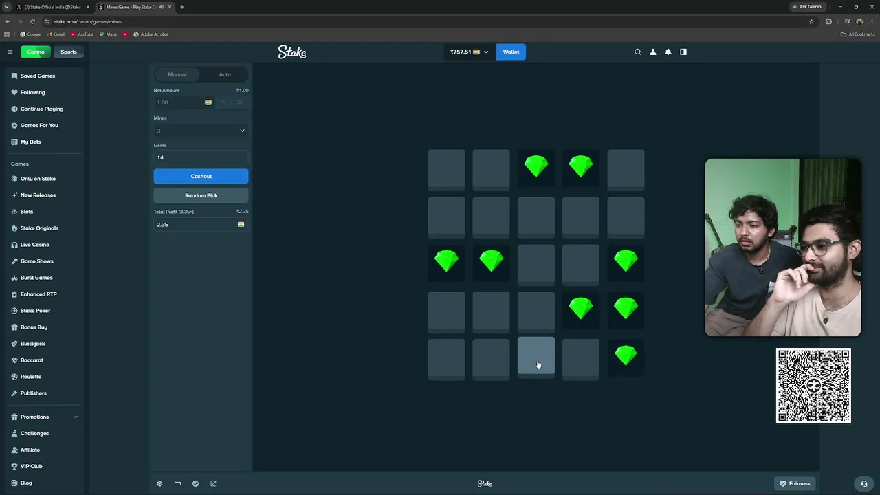Open the Wallet
The image size is (880, 495).
pyautogui.click(x=511, y=52)
